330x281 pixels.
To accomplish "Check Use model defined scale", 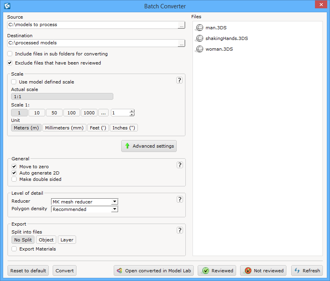I will click(x=13, y=82).
